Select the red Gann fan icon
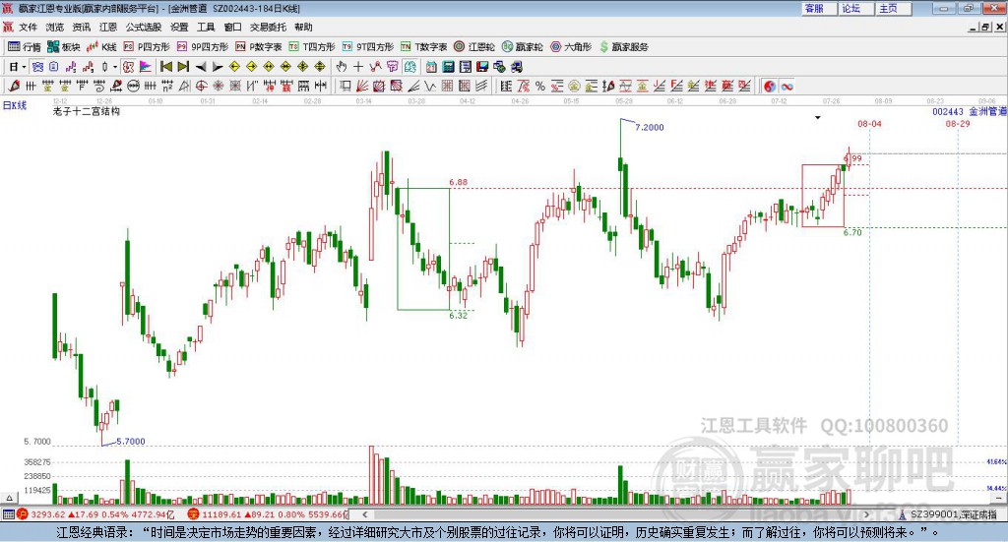This screenshot has width=1008, height=542. (x=362, y=86)
